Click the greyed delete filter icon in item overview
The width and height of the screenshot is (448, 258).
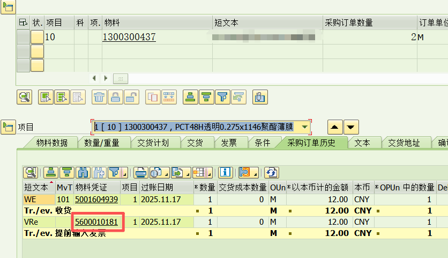238,97
